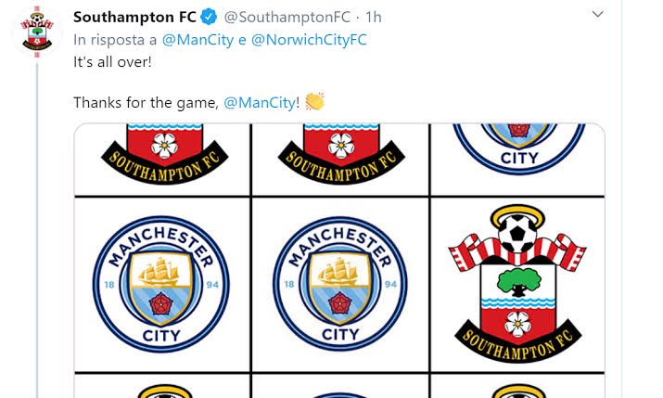Click the 'It's all over!' tweet text
This screenshot has height=398, width=663.
111,61
